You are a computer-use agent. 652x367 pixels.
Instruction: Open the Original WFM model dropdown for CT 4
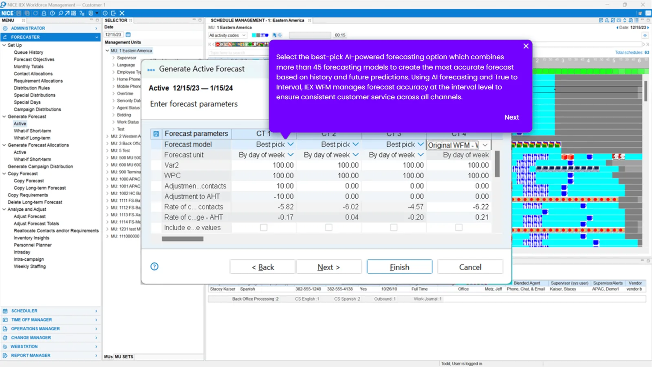pos(485,145)
